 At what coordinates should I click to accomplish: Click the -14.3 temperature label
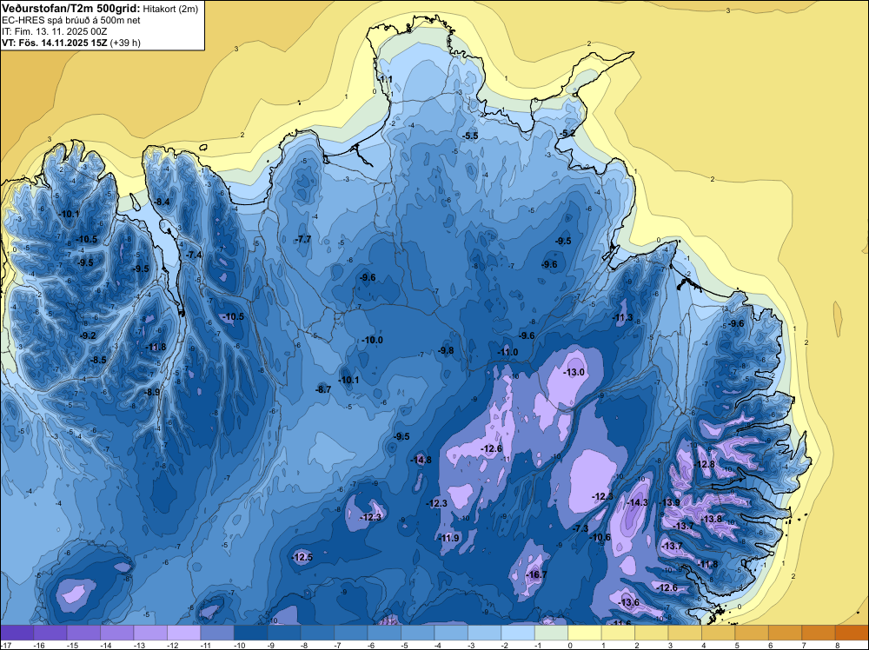tap(637, 502)
